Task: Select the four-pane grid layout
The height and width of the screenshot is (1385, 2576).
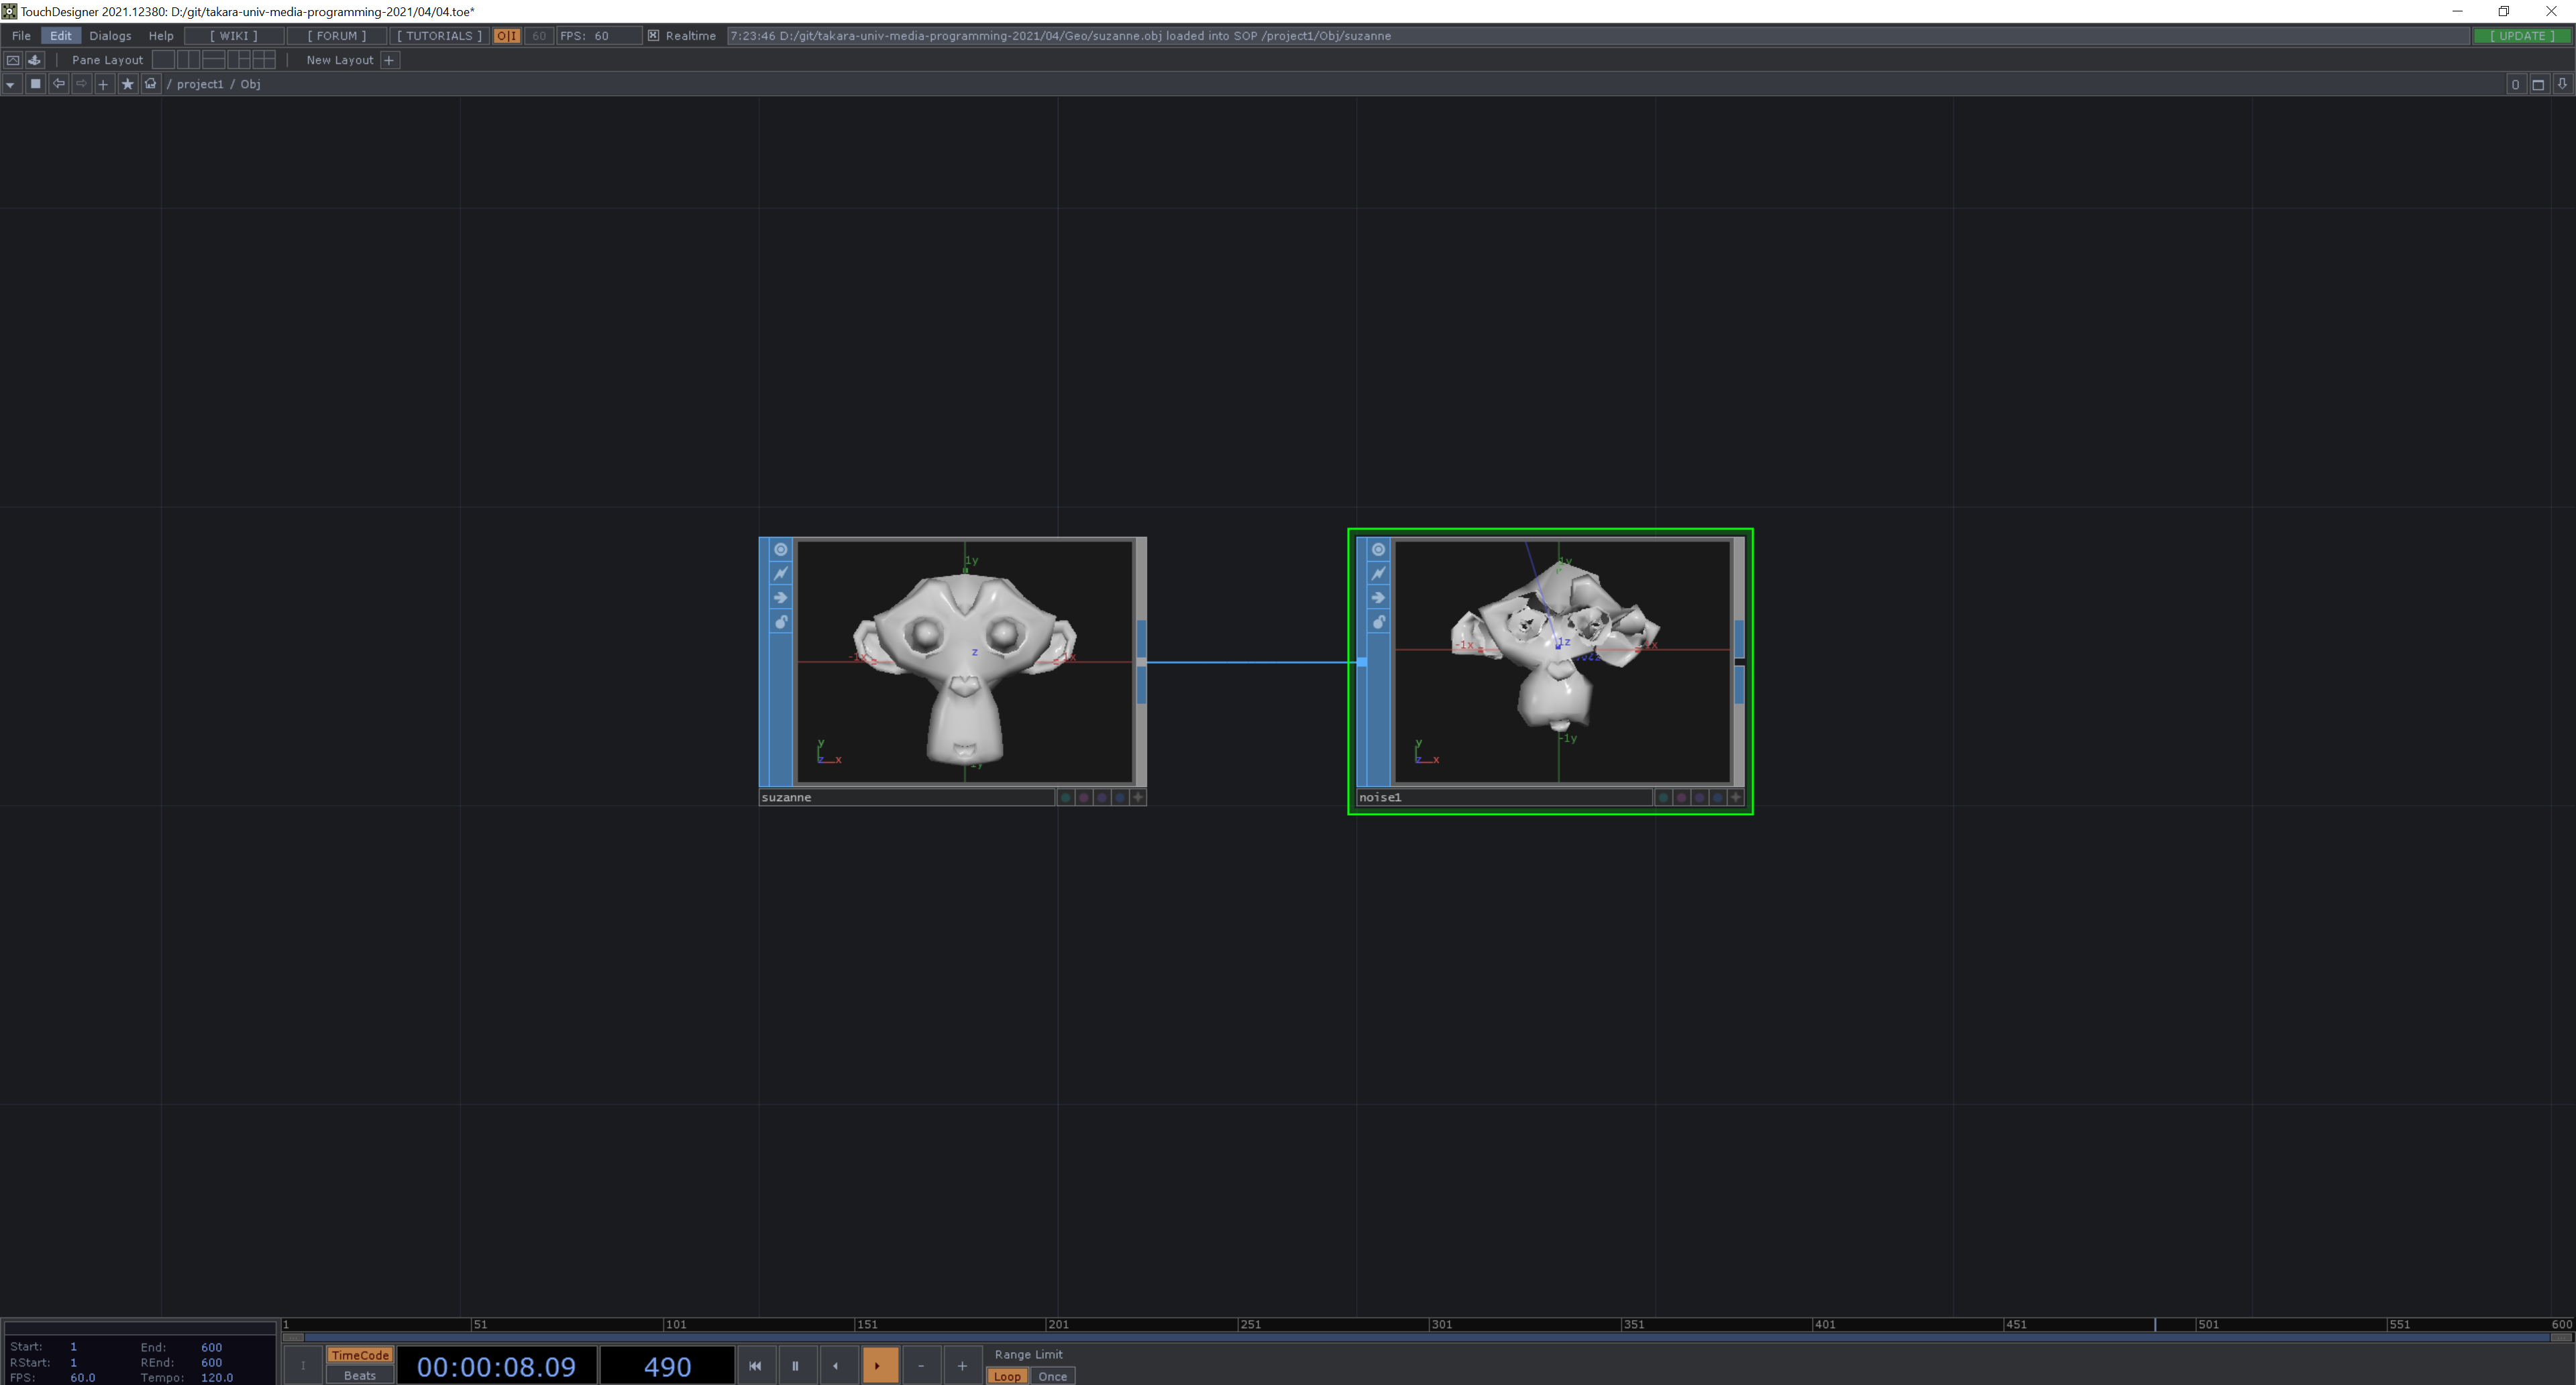Action: click(263, 60)
